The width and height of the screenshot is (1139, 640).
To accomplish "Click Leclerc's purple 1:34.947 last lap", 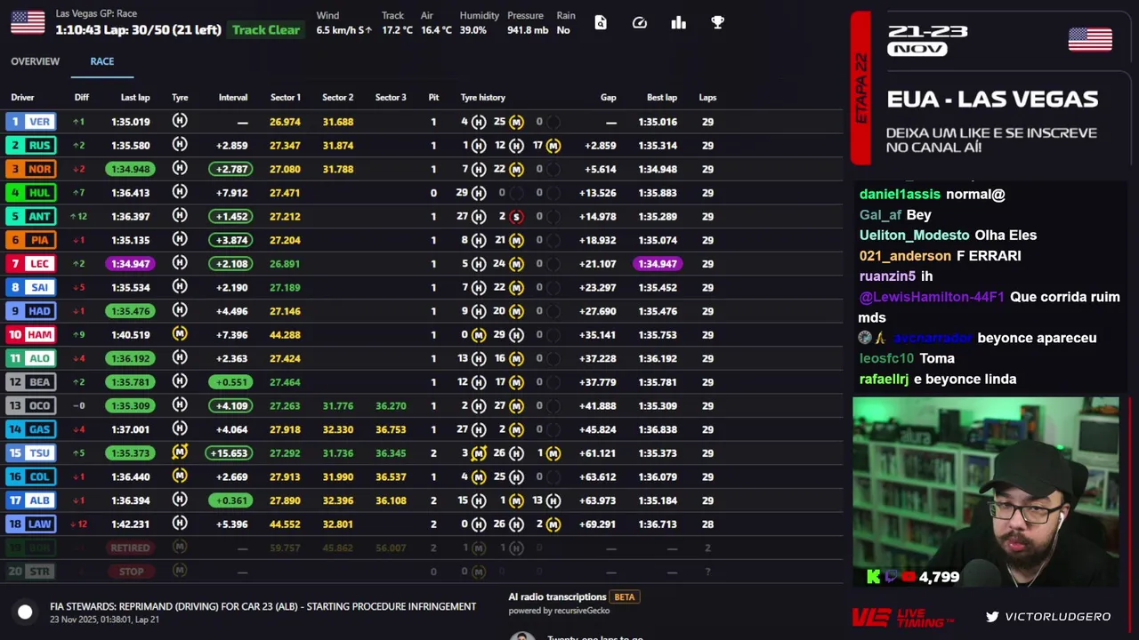I will pos(131,263).
